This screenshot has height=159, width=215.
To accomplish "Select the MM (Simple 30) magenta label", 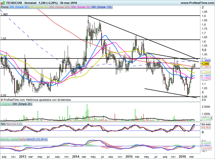I will 81,7.
